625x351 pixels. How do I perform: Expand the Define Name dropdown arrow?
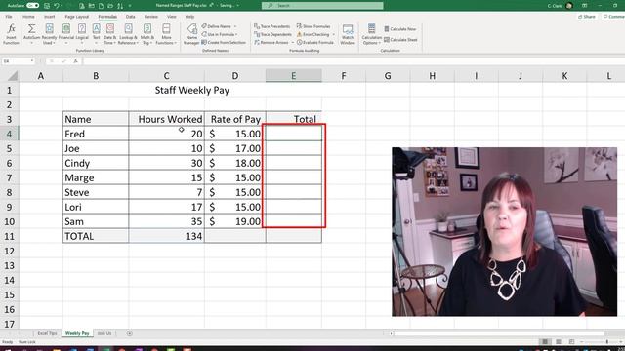click(235, 26)
